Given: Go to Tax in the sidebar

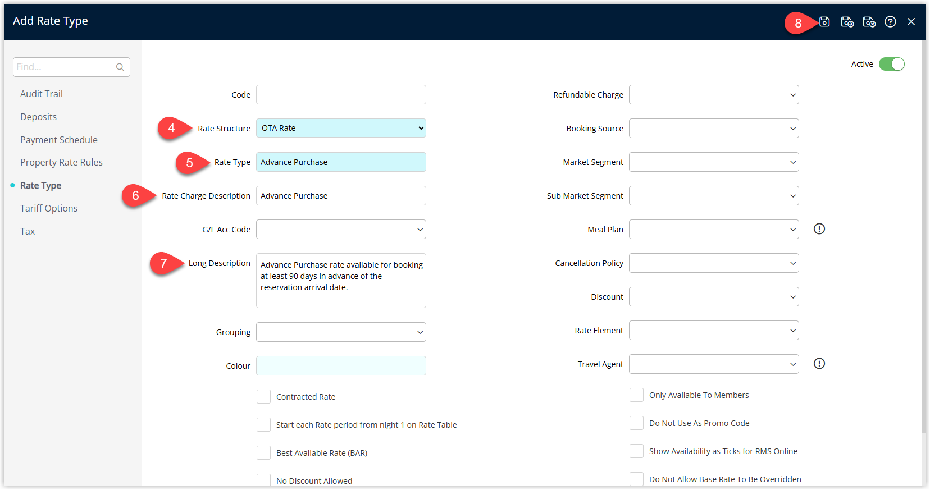Looking at the screenshot, I should pos(28,231).
